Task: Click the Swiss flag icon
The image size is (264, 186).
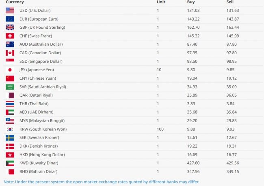Action: [x=10, y=36]
